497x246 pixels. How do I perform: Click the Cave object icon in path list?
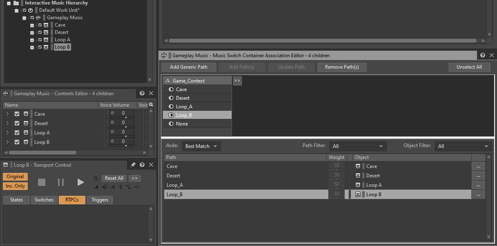click(x=358, y=166)
